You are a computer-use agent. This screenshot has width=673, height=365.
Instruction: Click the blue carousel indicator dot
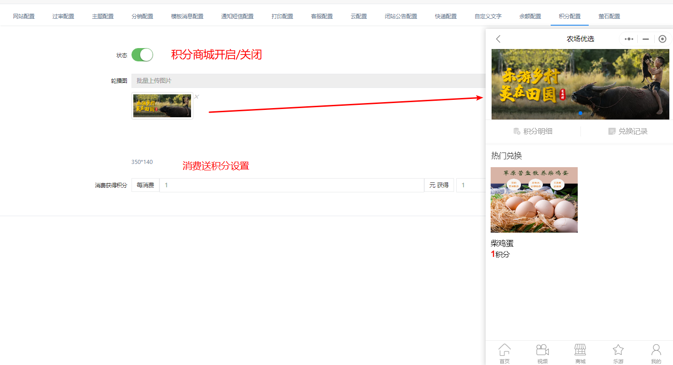[580, 113]
